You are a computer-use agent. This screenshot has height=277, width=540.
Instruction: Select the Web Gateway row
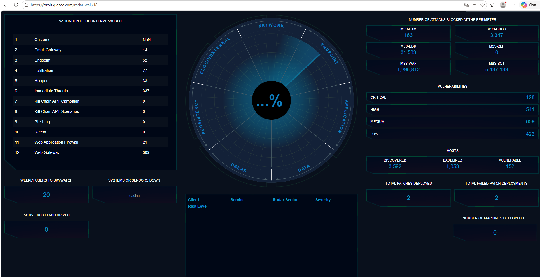point(90,152)
